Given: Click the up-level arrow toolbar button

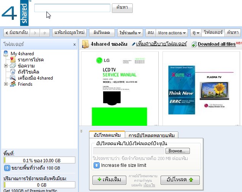Looking at the screenshot, I should pyautogui.click(x=45, y=33).
